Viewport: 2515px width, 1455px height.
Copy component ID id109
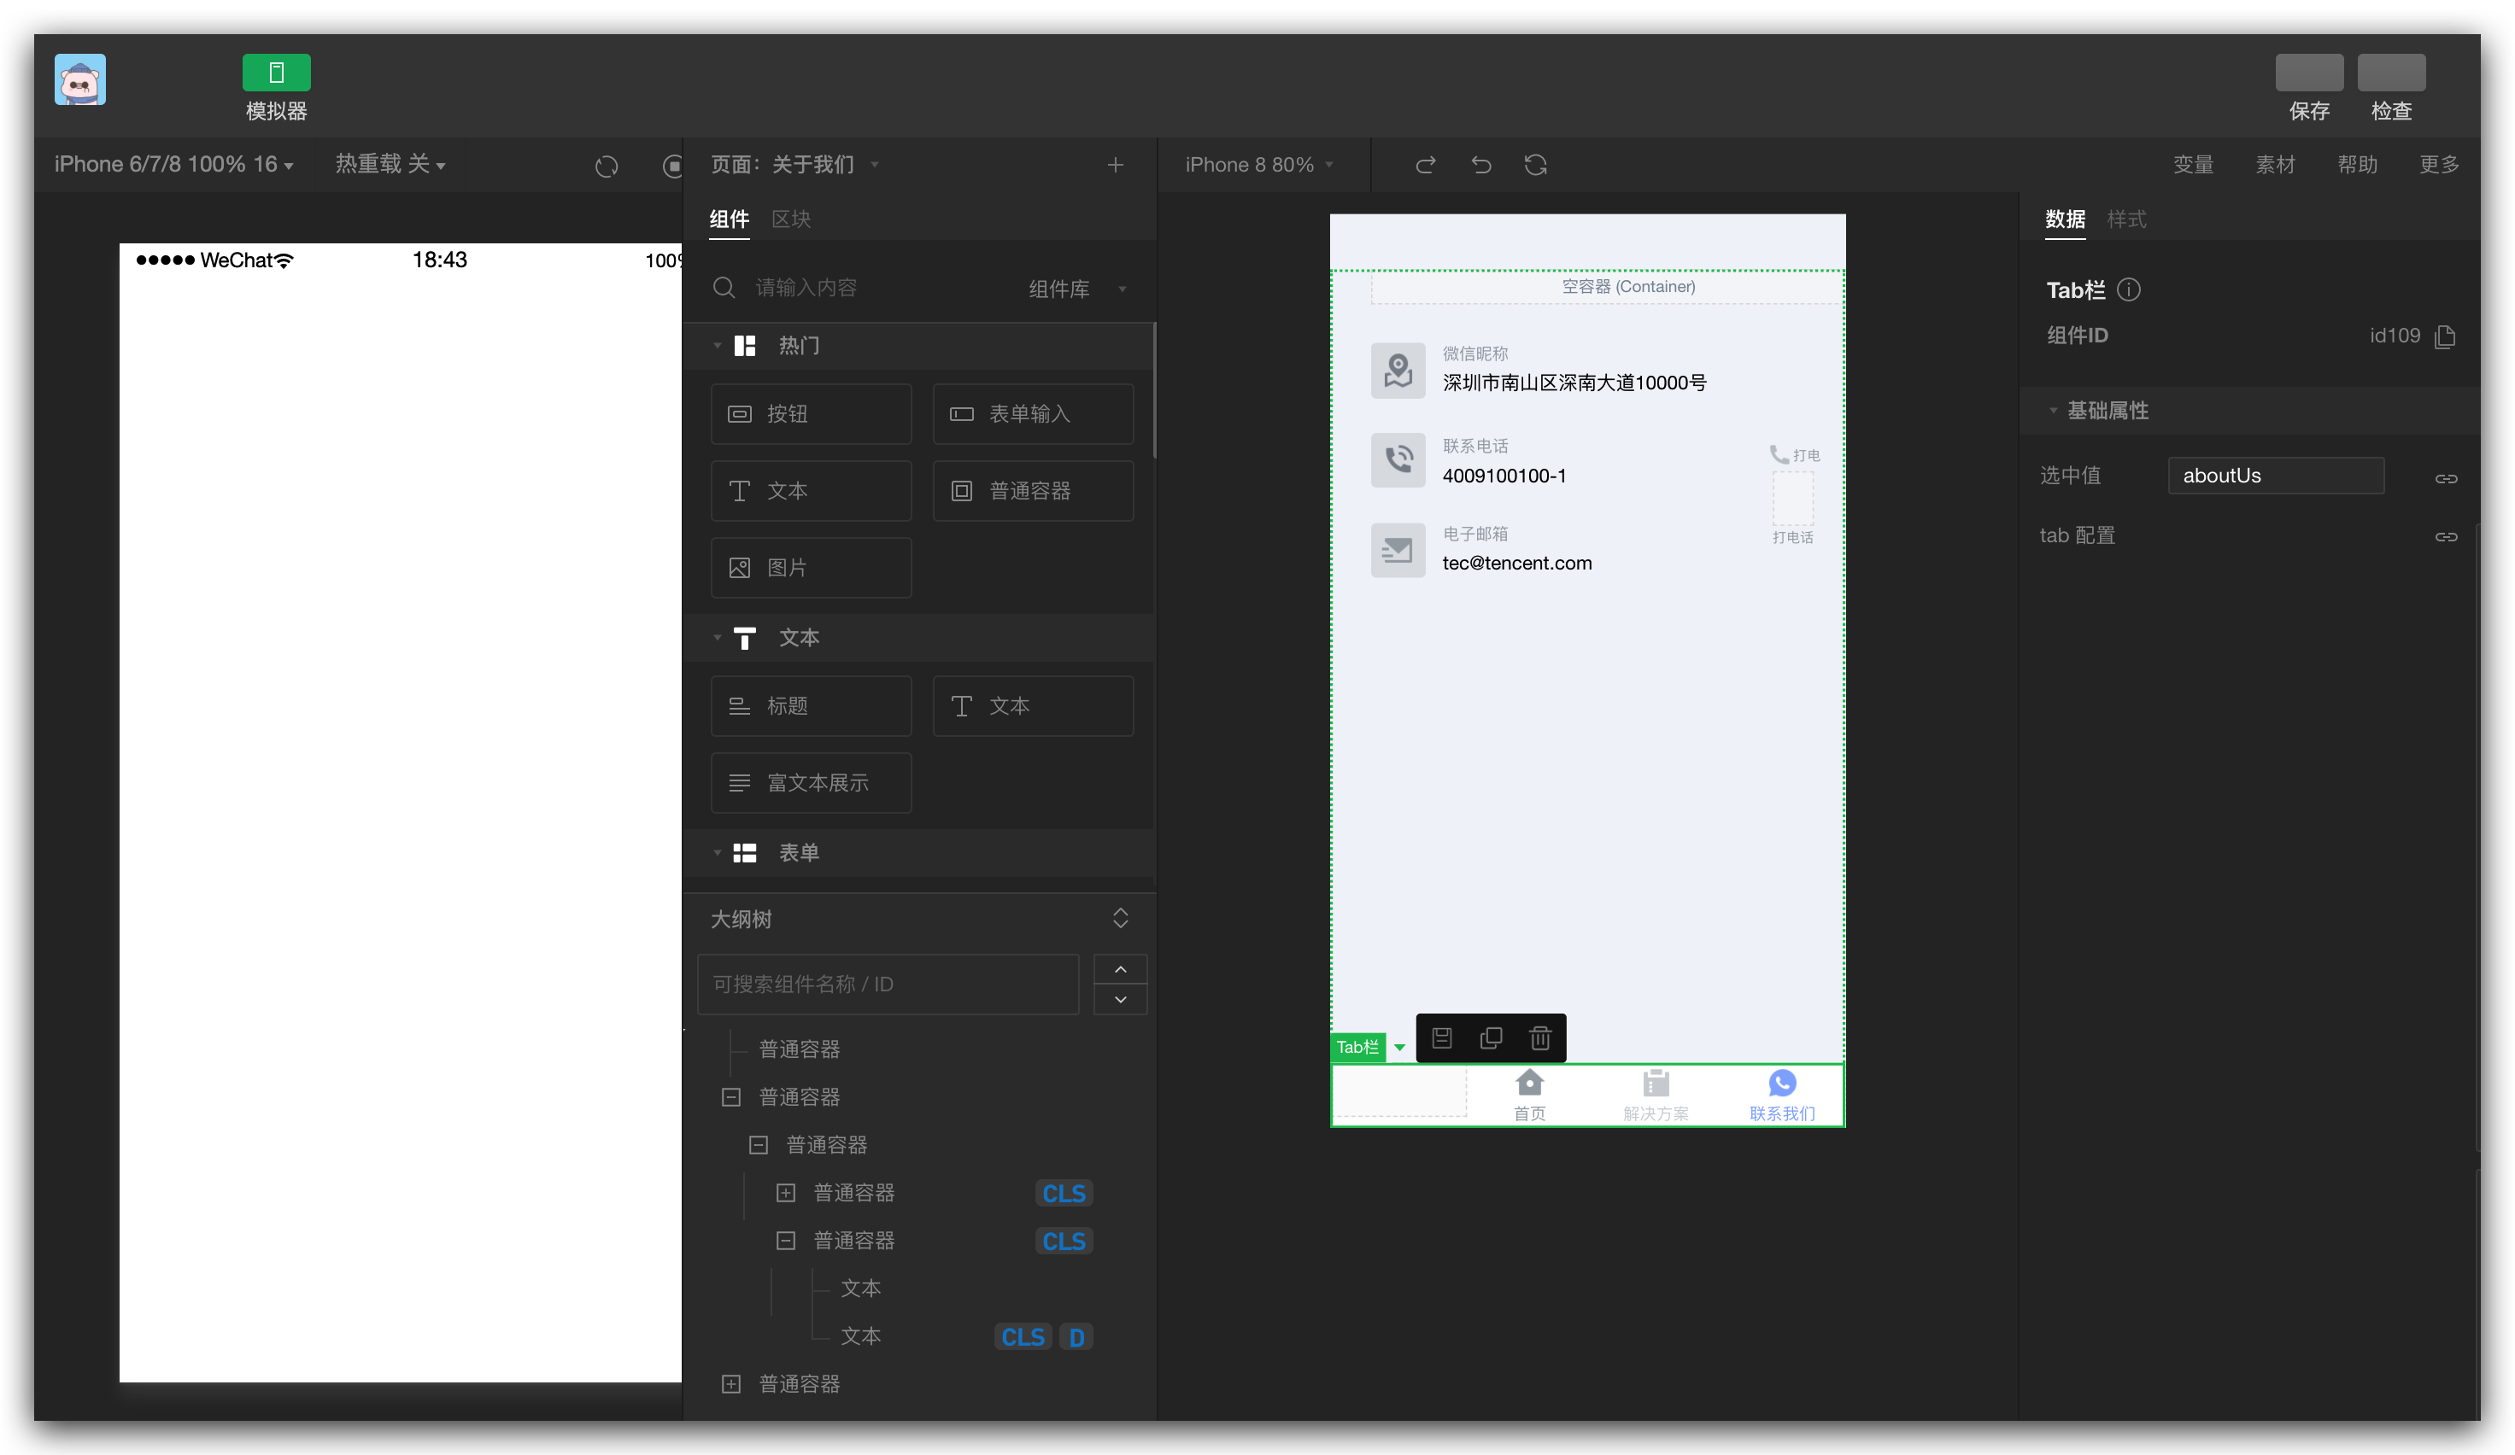2445,336
